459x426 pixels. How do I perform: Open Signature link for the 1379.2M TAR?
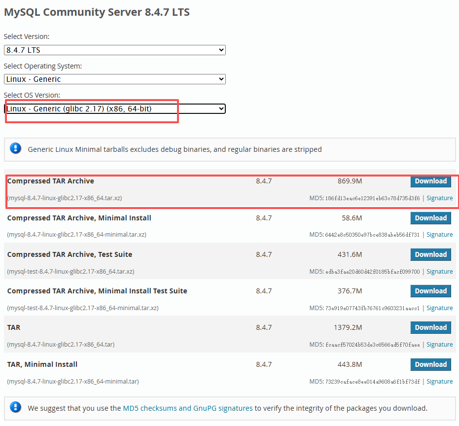[439, 345]
